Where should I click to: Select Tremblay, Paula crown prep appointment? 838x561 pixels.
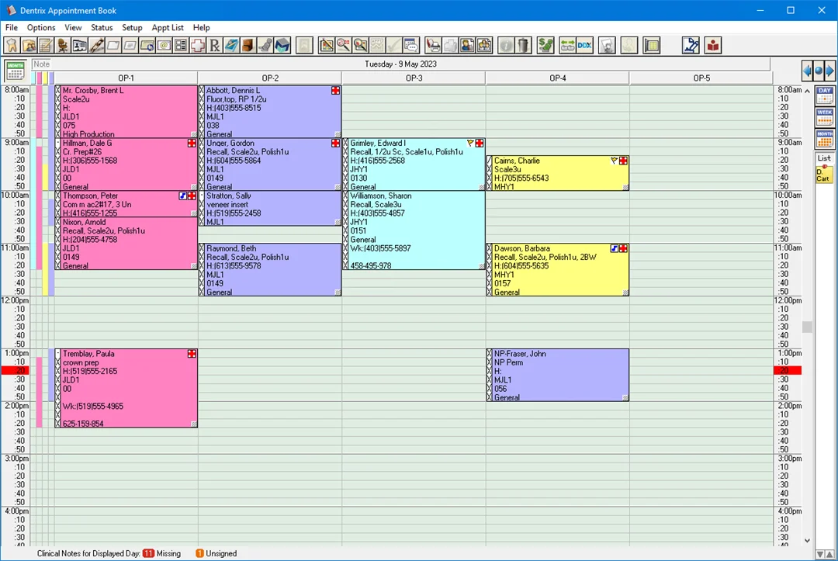click(x=124, y=388)
